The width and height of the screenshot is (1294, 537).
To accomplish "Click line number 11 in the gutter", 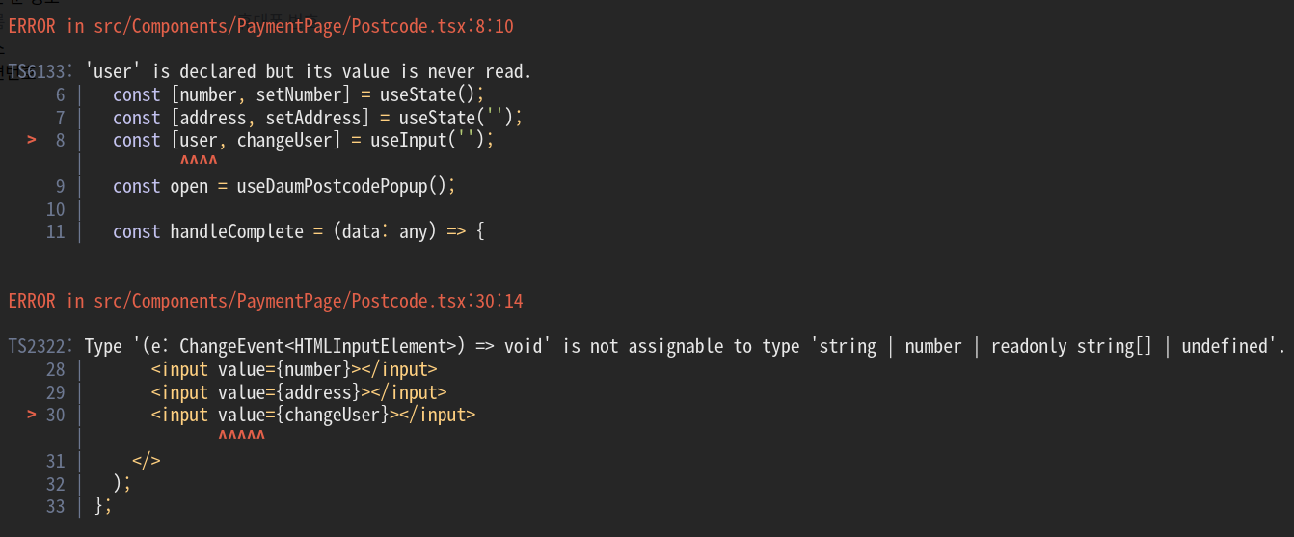I will pos(55,231).
